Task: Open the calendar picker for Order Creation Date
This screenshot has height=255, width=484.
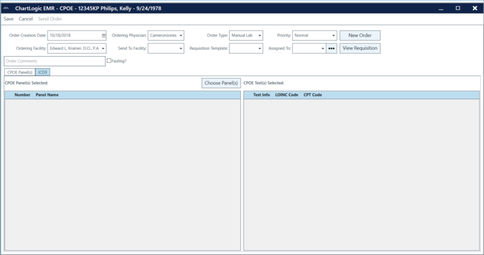Action: point(104,35)
